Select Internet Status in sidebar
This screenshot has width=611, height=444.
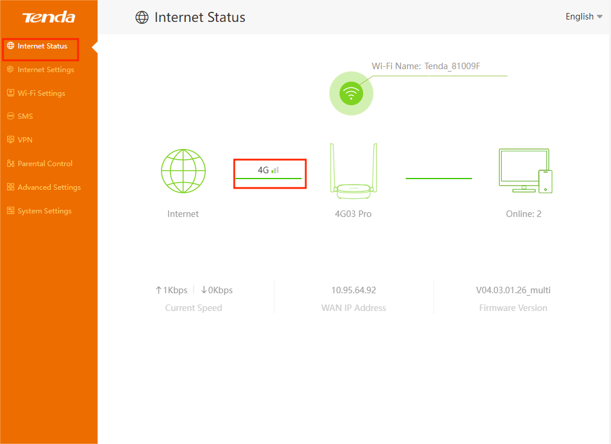click(42, 46)
